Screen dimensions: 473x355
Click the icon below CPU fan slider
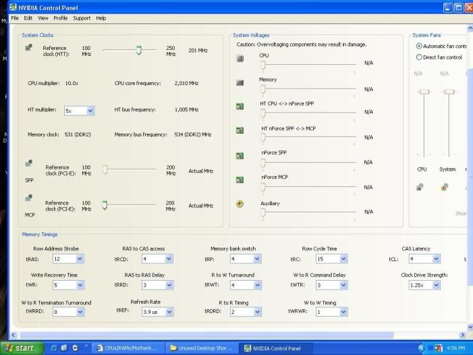click(420, 187)
